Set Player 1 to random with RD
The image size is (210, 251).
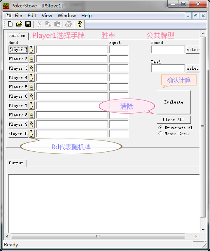coord(31,49)
